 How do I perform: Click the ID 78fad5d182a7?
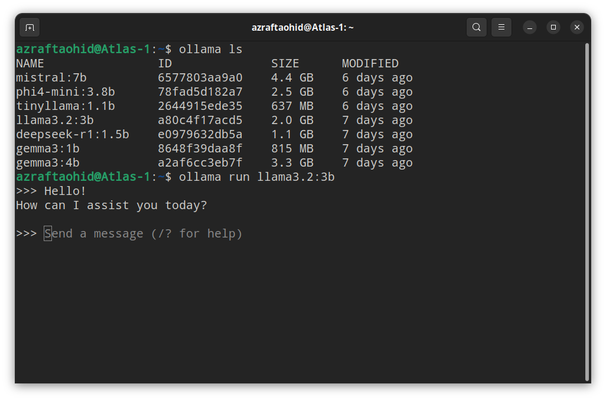coord(200,92)
